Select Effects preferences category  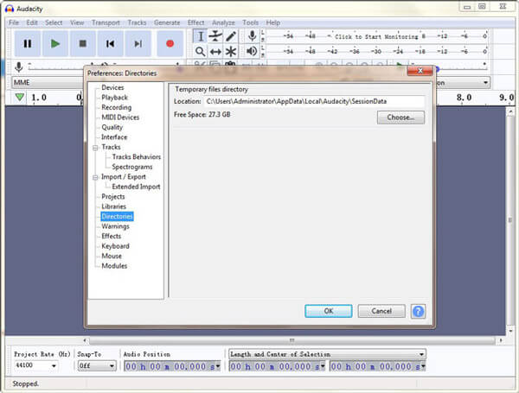tap(112, 237)
